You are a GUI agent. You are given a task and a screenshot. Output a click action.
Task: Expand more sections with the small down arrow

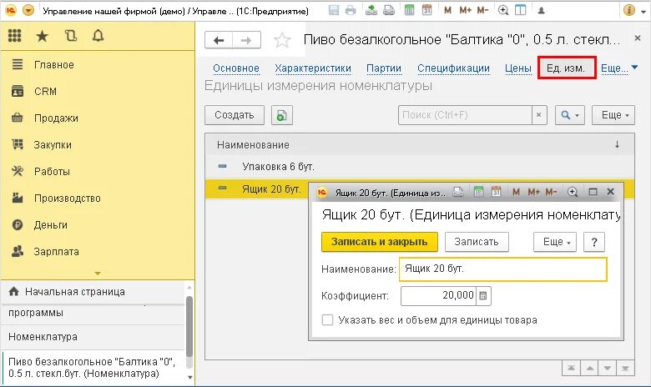(98, 274)
